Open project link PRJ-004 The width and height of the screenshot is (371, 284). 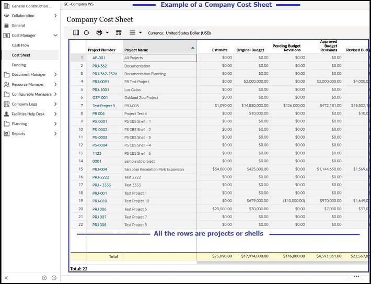[x=100, y=169]
